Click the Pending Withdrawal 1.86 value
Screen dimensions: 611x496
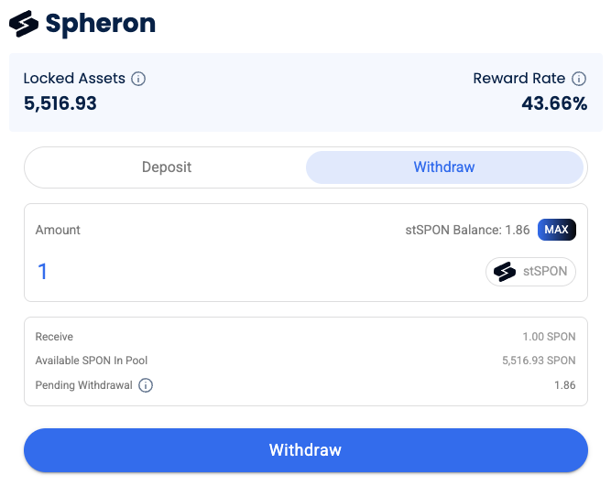coord(564,385)
